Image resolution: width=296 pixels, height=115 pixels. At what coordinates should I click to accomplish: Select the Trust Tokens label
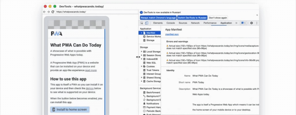[153, 70]
